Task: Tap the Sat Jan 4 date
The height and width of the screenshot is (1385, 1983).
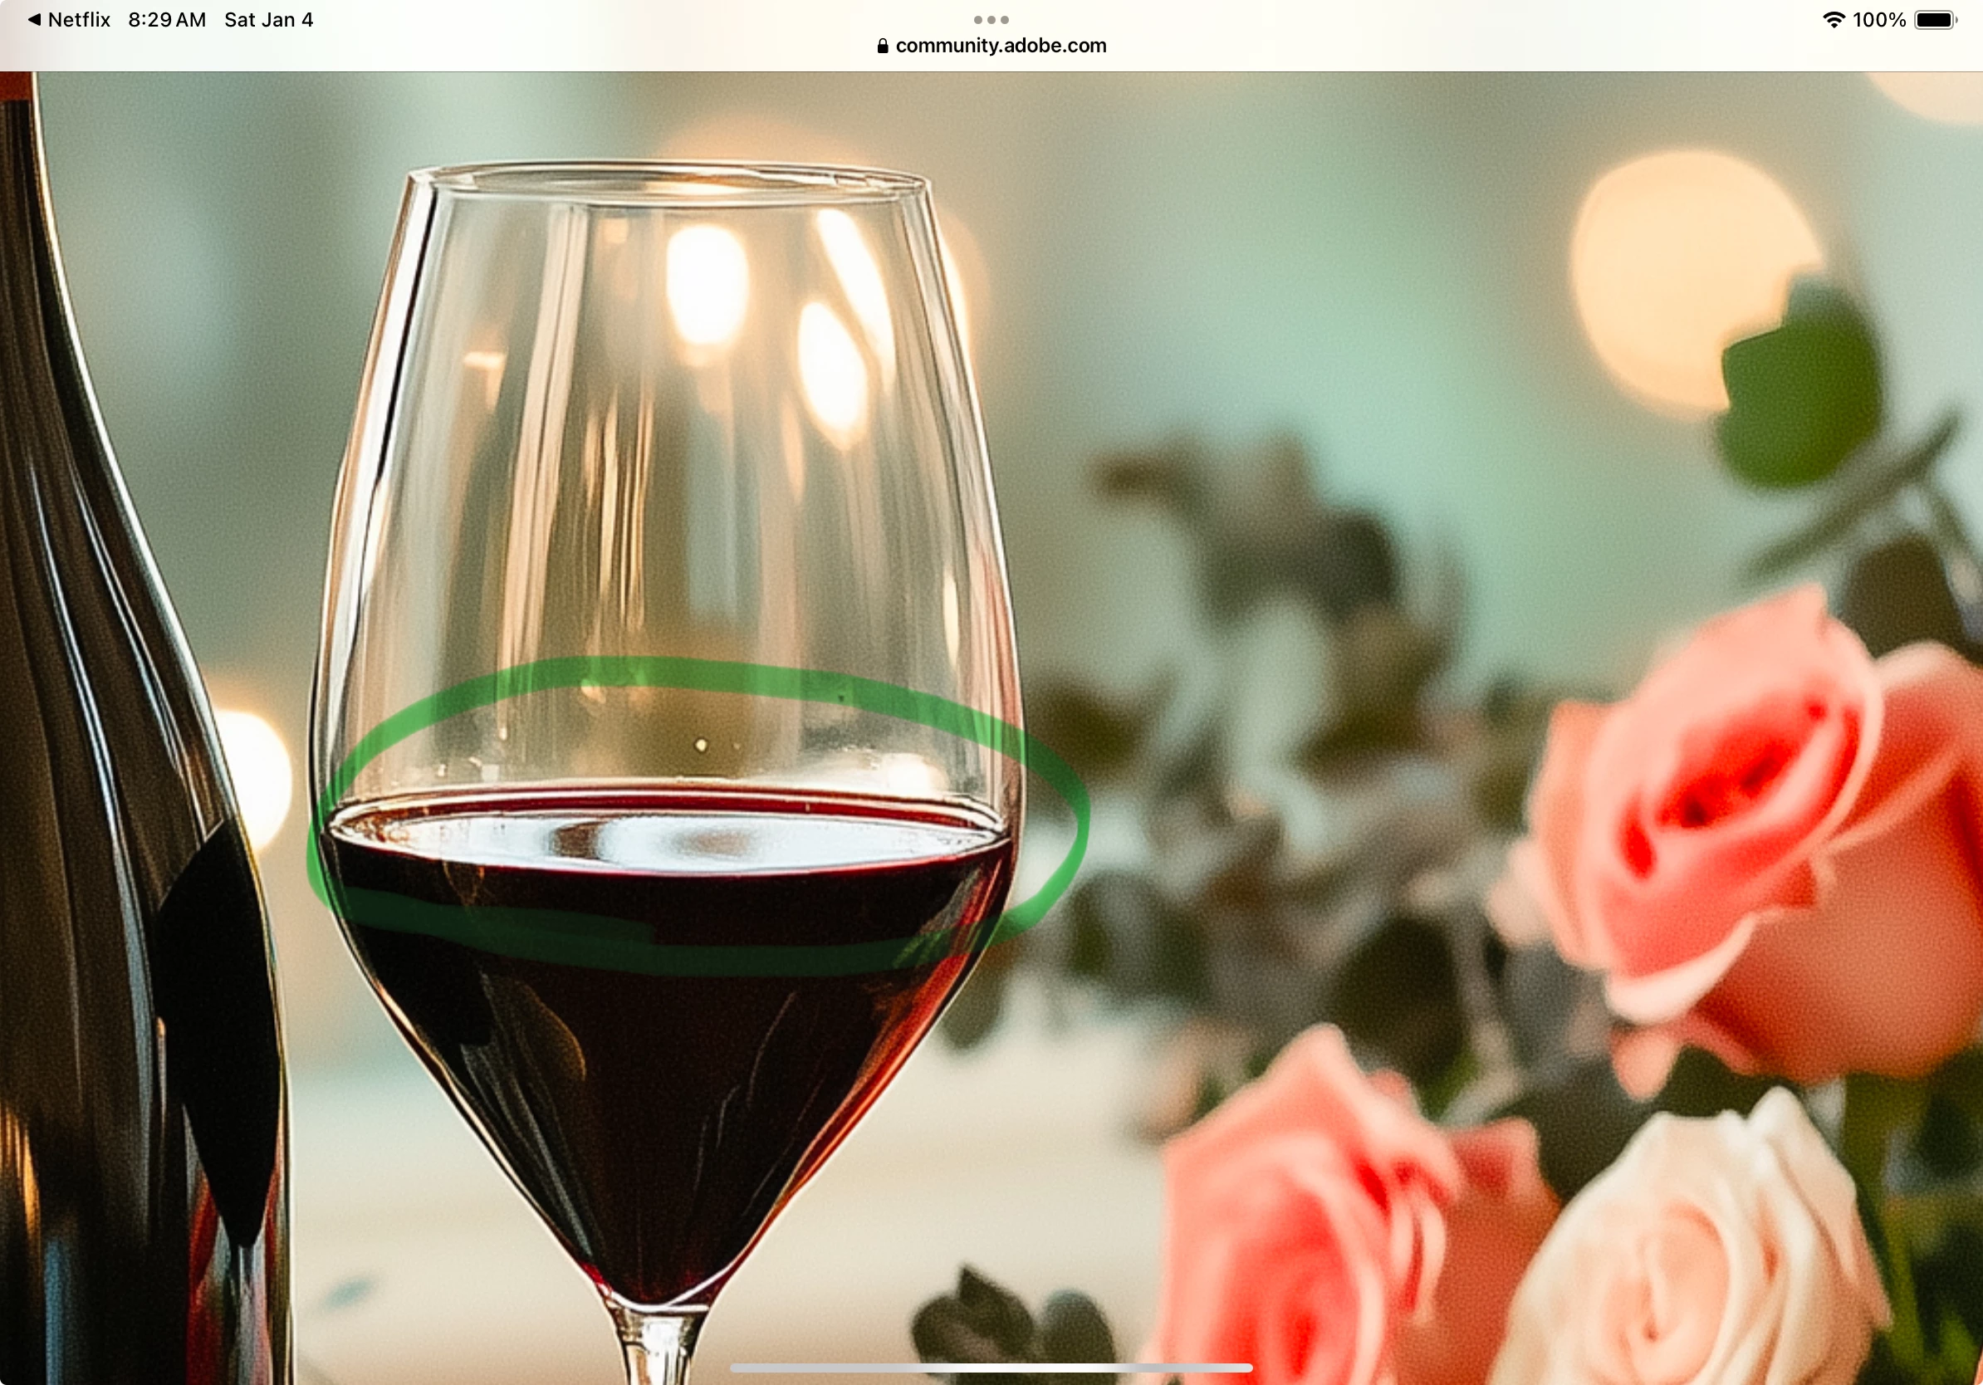Action: pyautogui.click(x=268, y=20)
